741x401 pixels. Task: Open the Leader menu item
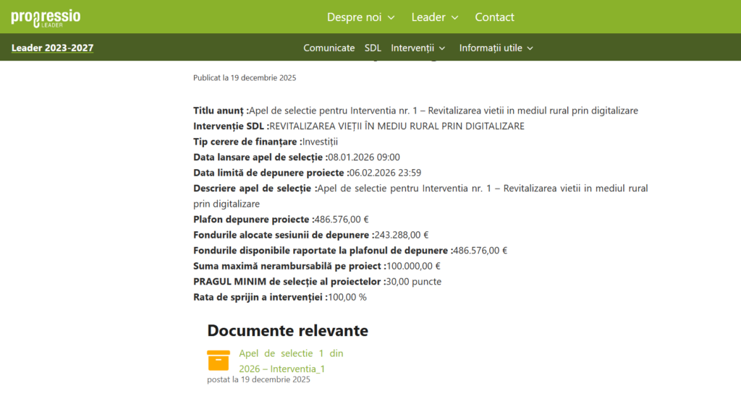coord(428,17)
